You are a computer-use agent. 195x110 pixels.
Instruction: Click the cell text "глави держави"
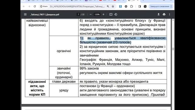(x=64, y=82)
